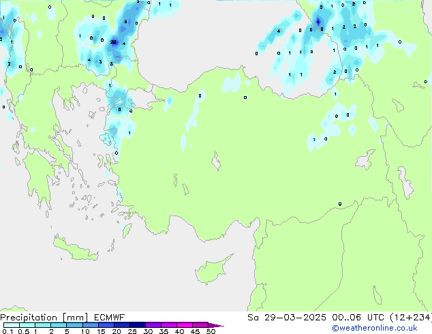
Task: Click the 'Precipitation' title text
Action: (29, 318)
